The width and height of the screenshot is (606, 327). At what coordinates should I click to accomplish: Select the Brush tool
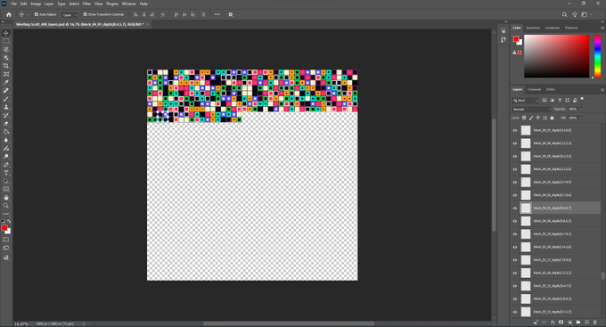click(6, 99)
